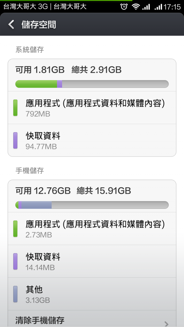Tap the 17:15 clock in status bar
184x327 pixels.
click(x=172, y=7)
